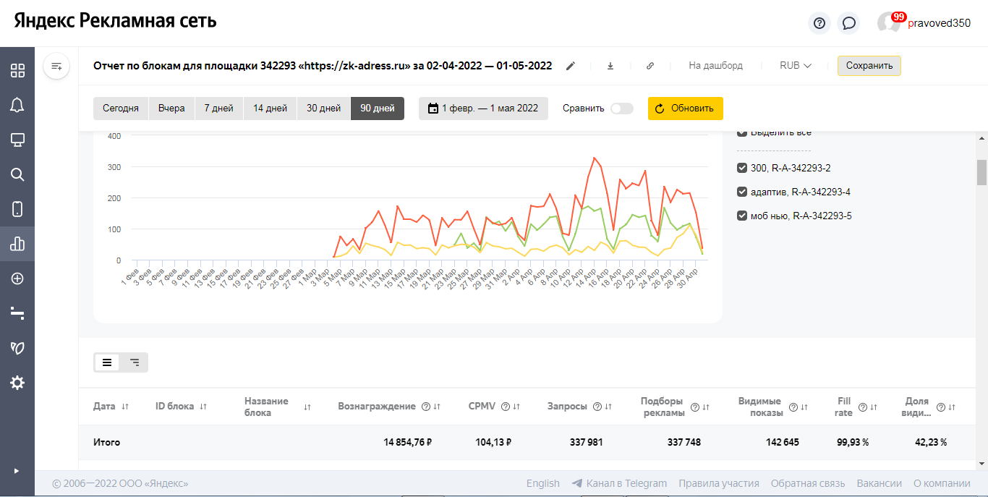Select the 90 дней period tab
988x497 pixels.
pyautogui.click(x=378, y=109)
